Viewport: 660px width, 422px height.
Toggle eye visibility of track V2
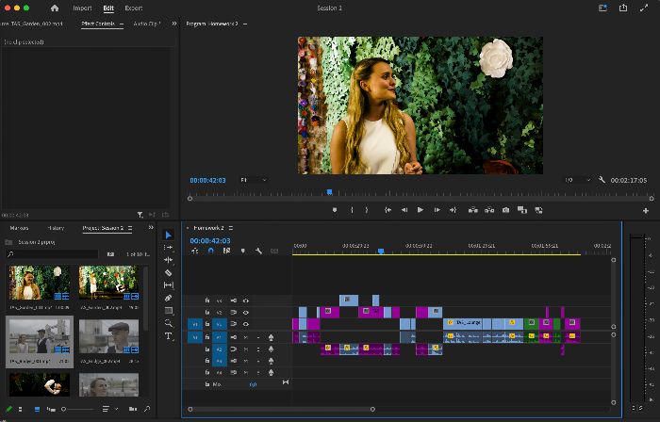tap(246, 313)
